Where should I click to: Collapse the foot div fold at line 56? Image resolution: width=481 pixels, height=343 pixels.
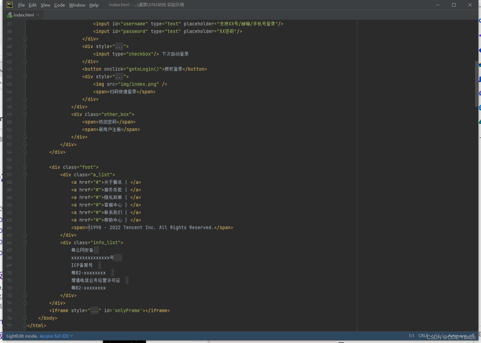click(25, 167)
